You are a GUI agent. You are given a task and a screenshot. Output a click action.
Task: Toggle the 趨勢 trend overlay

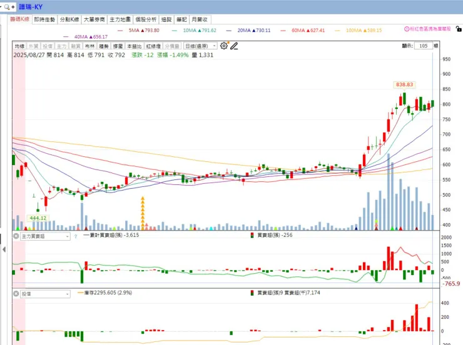pos(104,46)
